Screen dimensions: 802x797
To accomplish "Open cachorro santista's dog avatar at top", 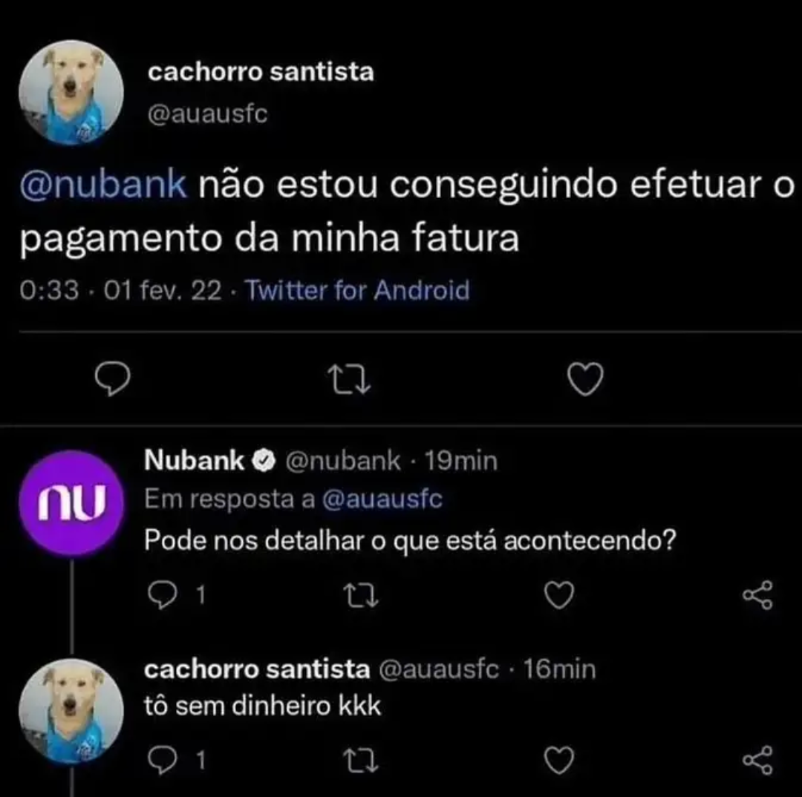I will 71,94.
